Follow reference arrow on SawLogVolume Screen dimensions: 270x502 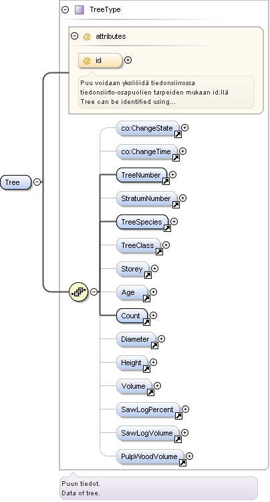coord(178,440)
